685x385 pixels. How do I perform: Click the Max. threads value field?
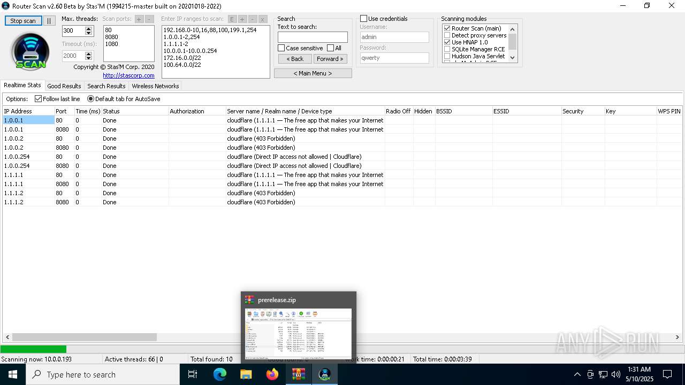[x=73, y=31]
